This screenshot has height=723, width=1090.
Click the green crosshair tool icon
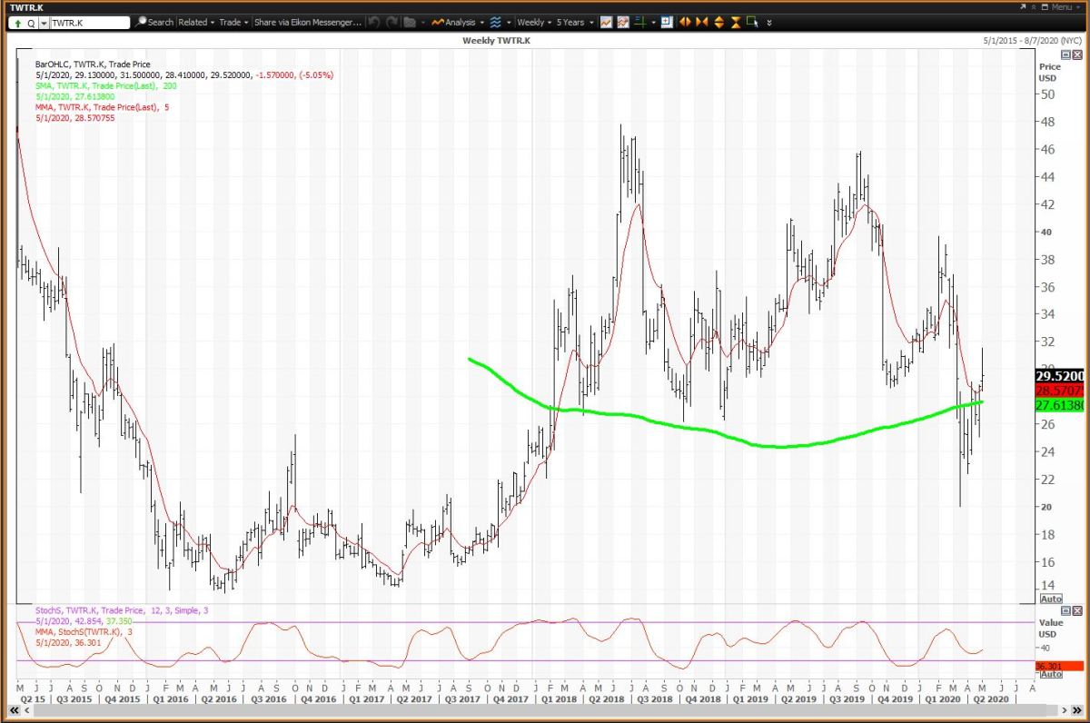pyautogui.click(x=642, y=22)
